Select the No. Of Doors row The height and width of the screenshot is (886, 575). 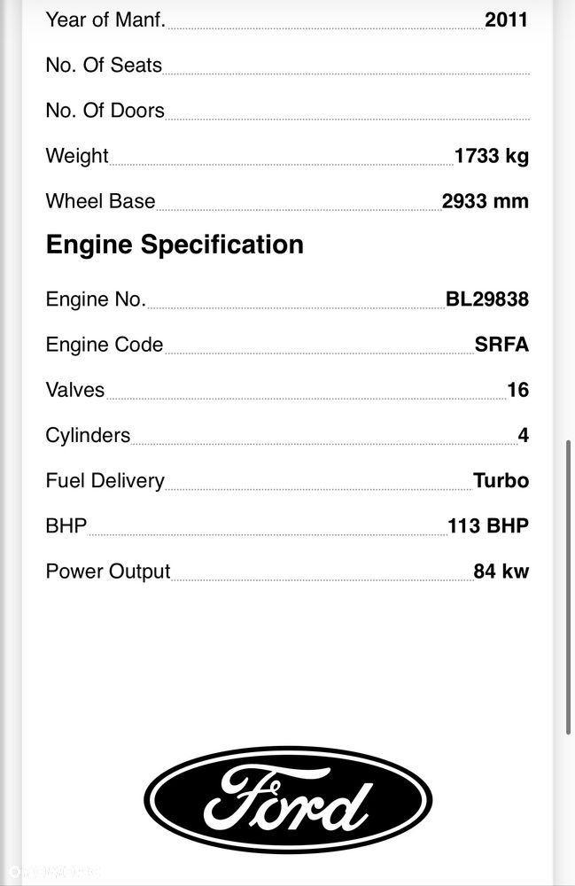(287, 110)
